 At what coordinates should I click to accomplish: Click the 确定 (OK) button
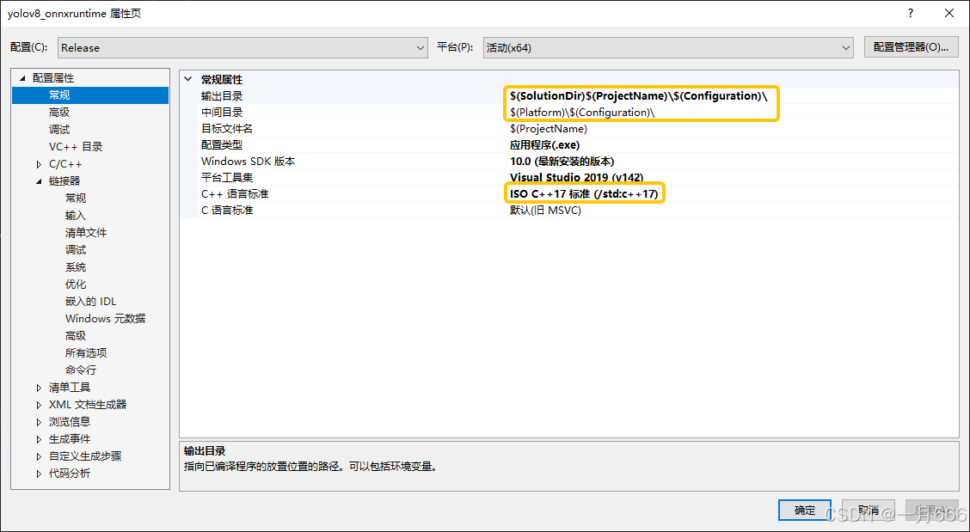[x=804, y=510]
